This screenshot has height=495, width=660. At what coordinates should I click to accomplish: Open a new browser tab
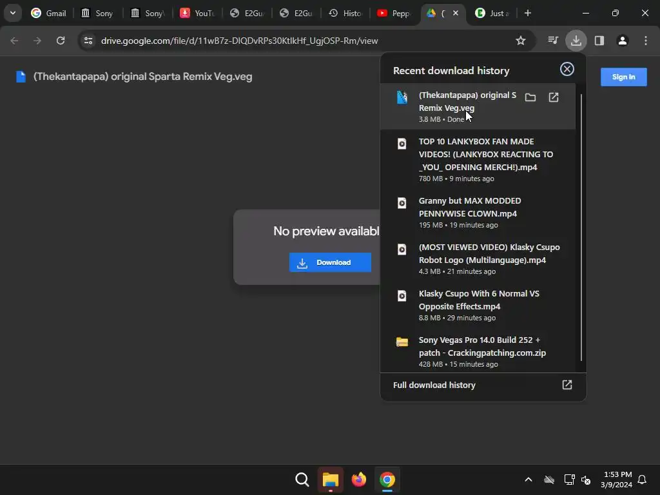528,14
